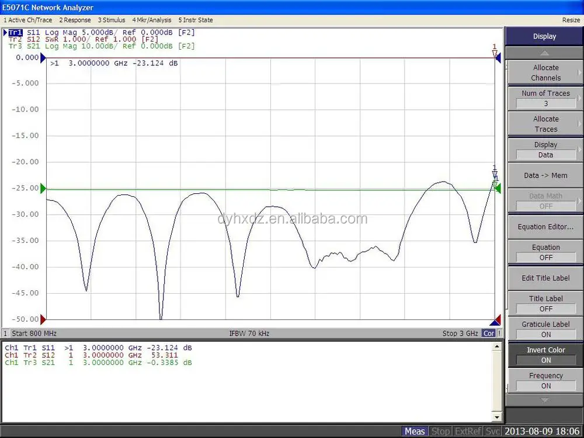Click the marker table scroll-up arrow
This screenshot has width=584, height=438.
[496, 346]
